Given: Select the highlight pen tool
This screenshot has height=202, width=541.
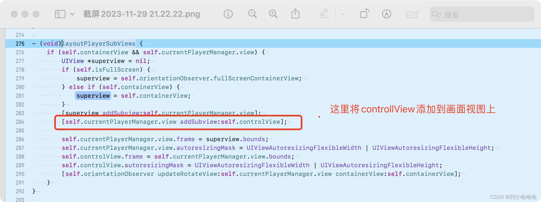Looking at the screenshot, I should [x=324, y=14].
